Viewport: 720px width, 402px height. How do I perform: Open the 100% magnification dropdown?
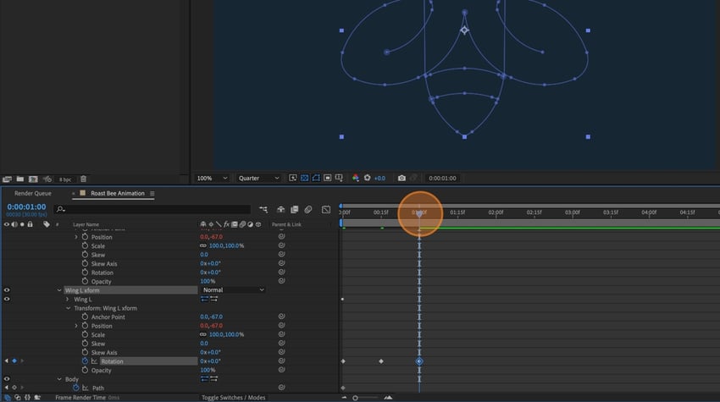click(x=212, y=178)
